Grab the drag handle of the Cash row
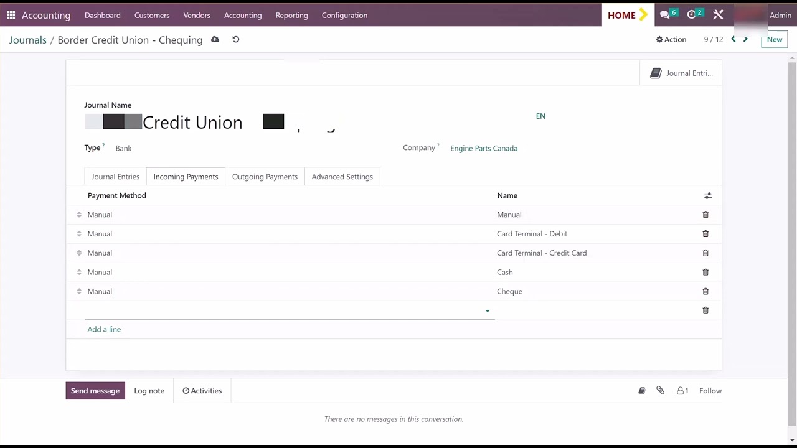 coord(79,272)
